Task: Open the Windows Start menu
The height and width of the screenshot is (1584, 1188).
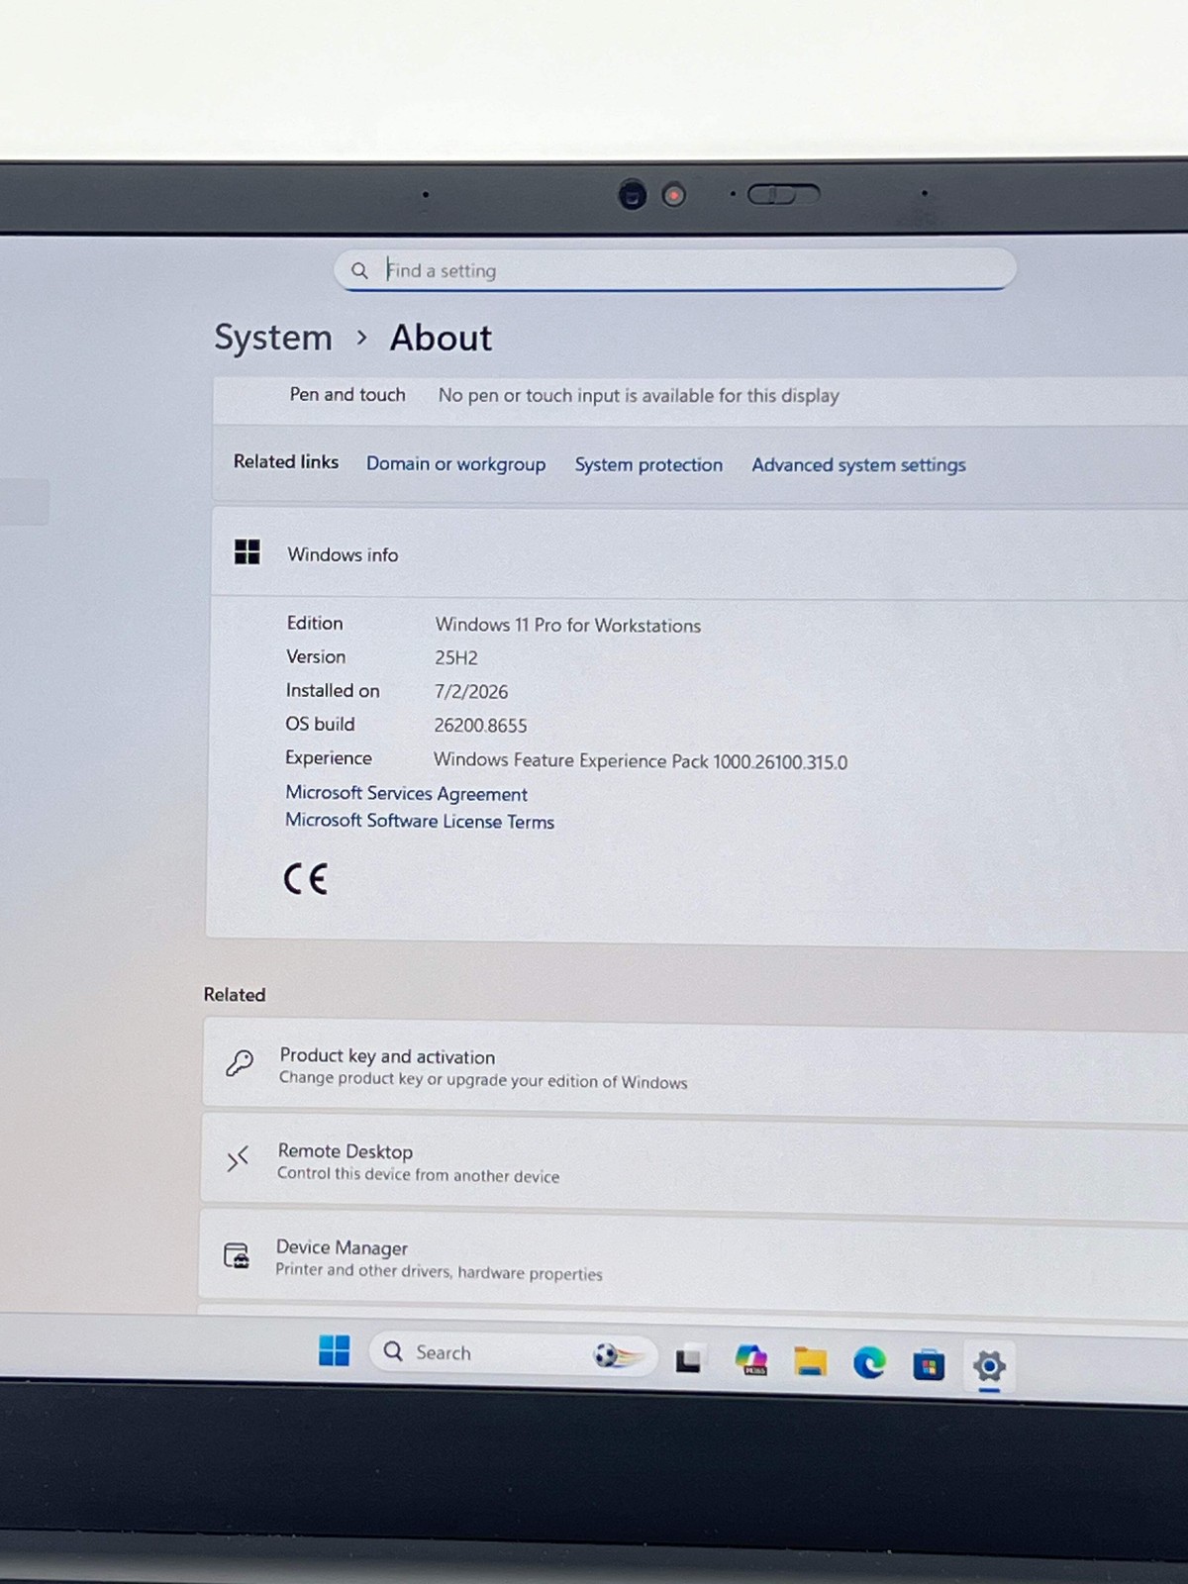Action: 335,1350
